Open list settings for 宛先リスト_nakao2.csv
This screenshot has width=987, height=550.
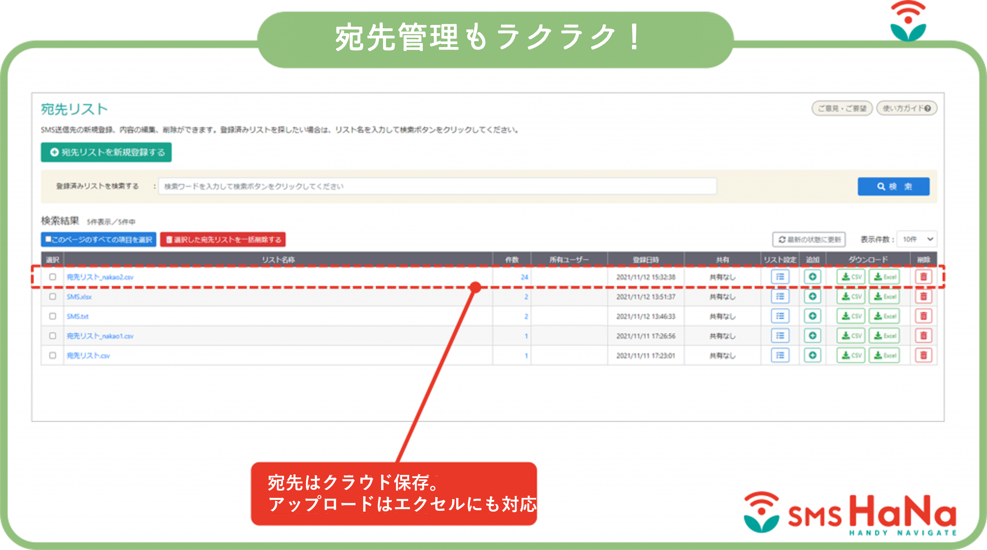[780, 277]
